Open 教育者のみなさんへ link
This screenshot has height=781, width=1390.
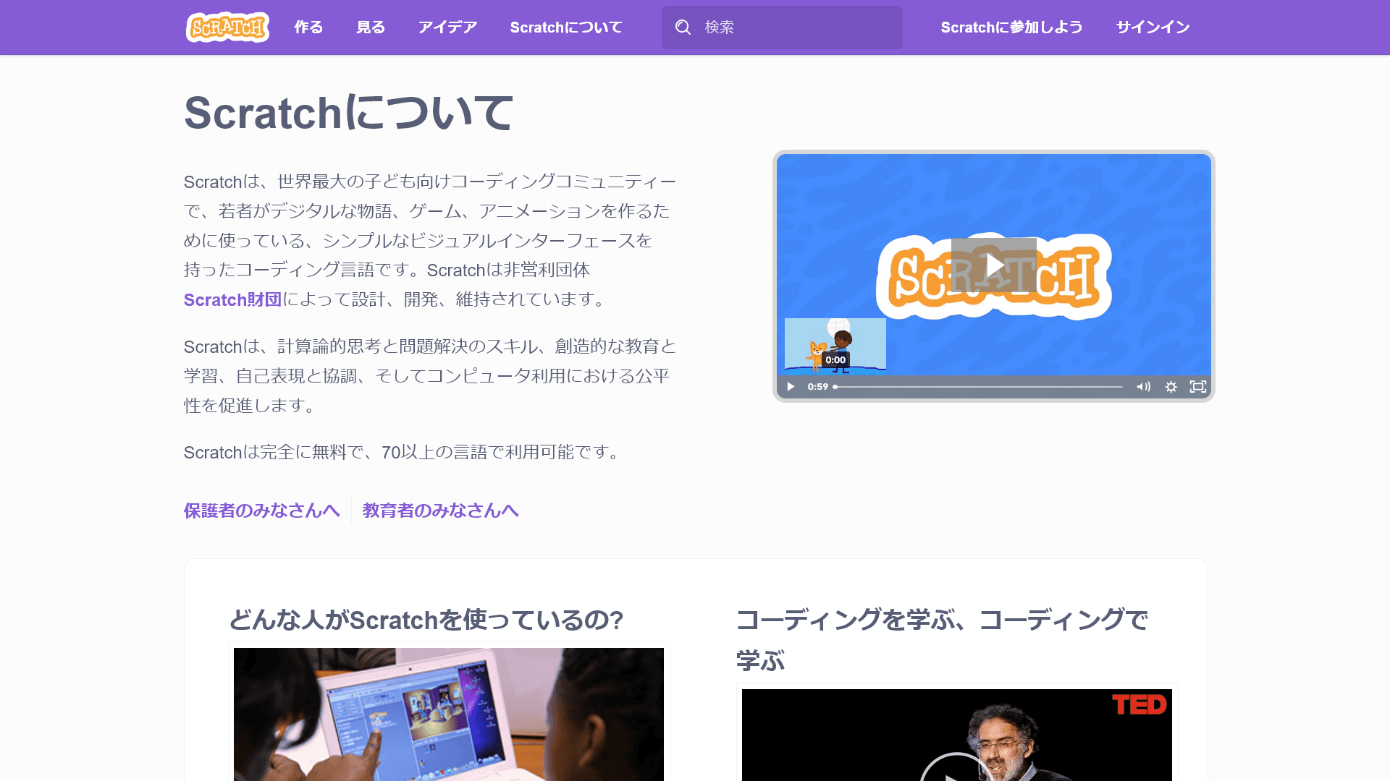tap(440, 511)
